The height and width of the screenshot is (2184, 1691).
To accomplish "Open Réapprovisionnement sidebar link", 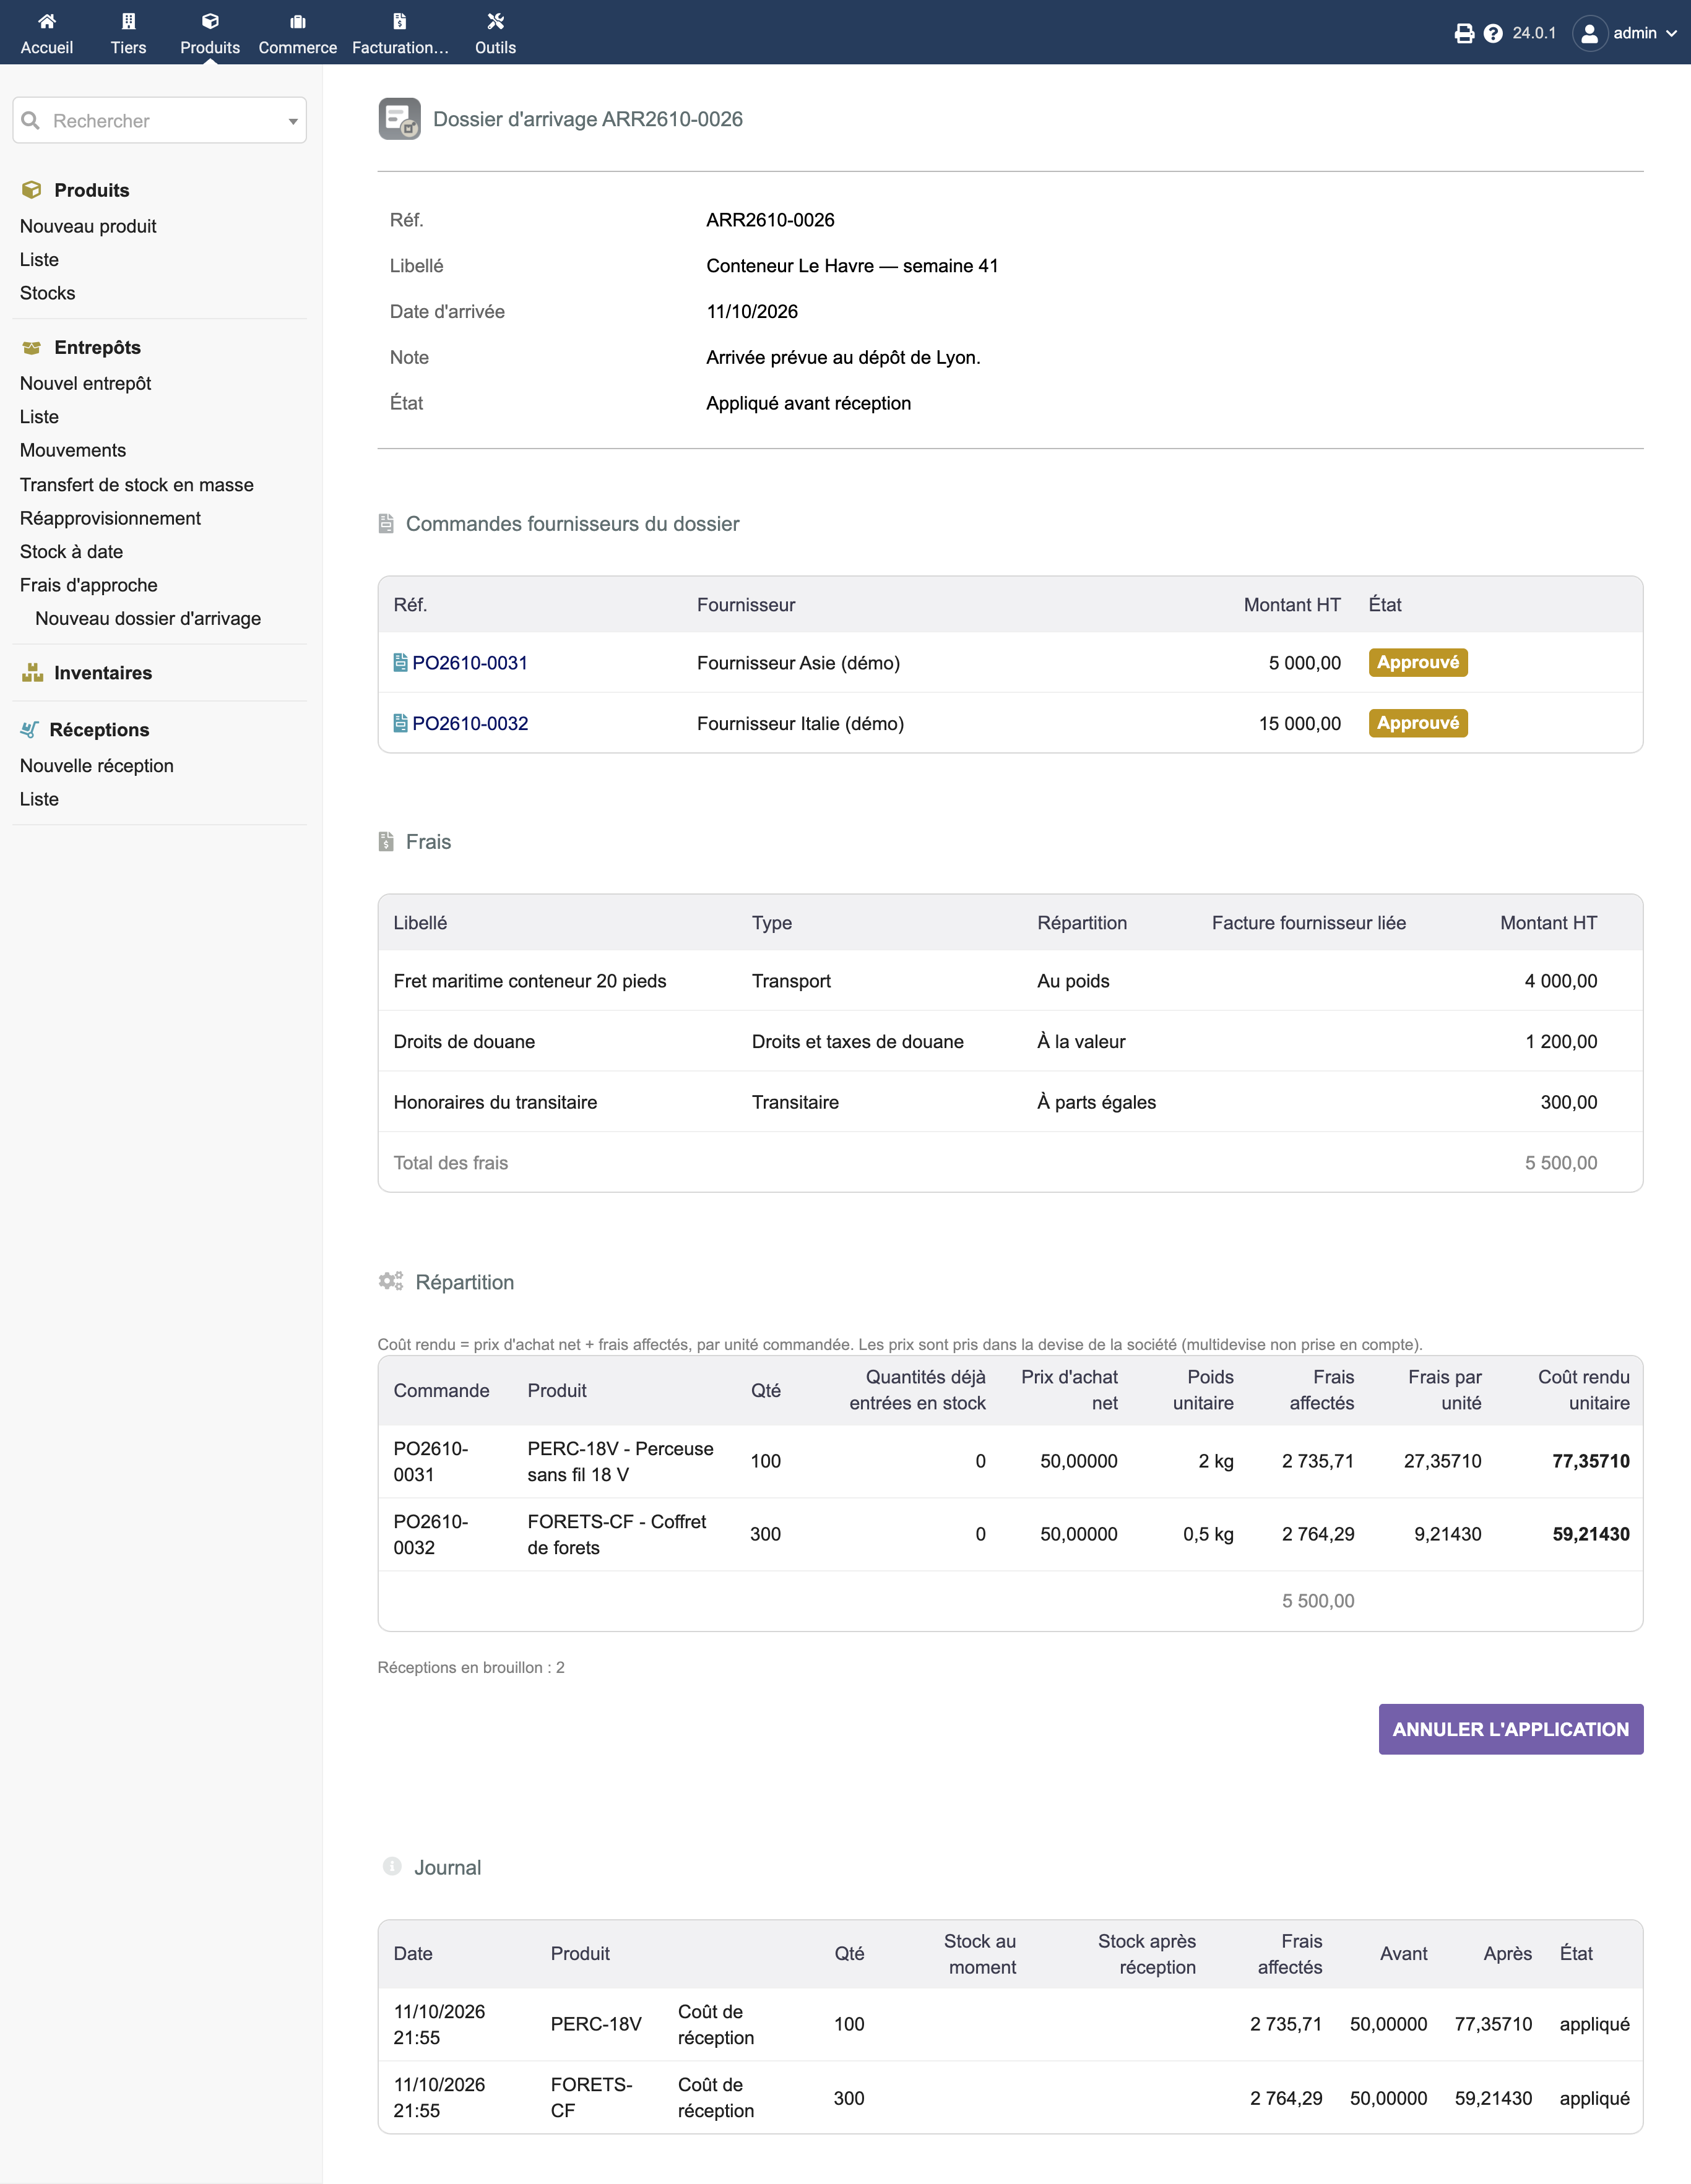I will click(110, 518).
